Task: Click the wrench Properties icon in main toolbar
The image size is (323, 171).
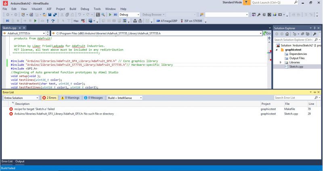Action: tap(259, 15)
